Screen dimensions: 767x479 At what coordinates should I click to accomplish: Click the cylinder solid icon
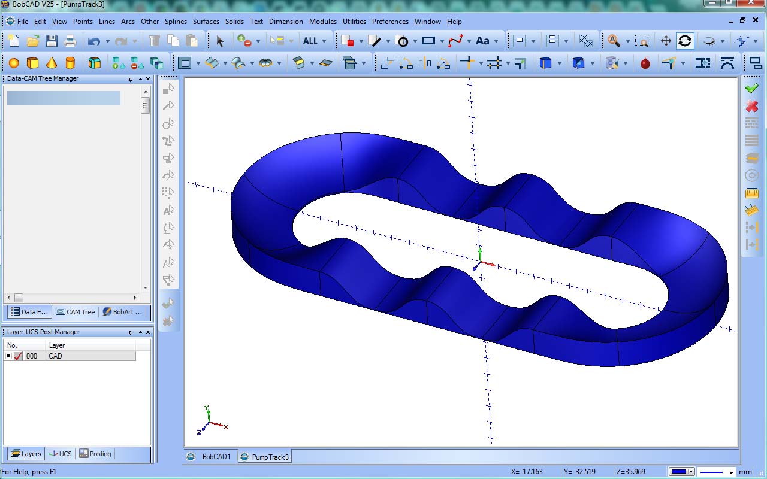pyautogui.click(x=70, y=63)
